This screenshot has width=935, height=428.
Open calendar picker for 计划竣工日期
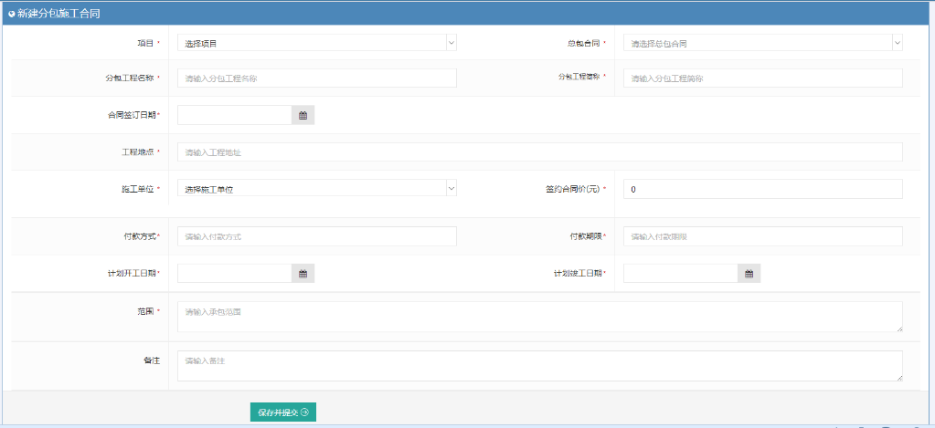pyautogui.click(x=749, y=273)
